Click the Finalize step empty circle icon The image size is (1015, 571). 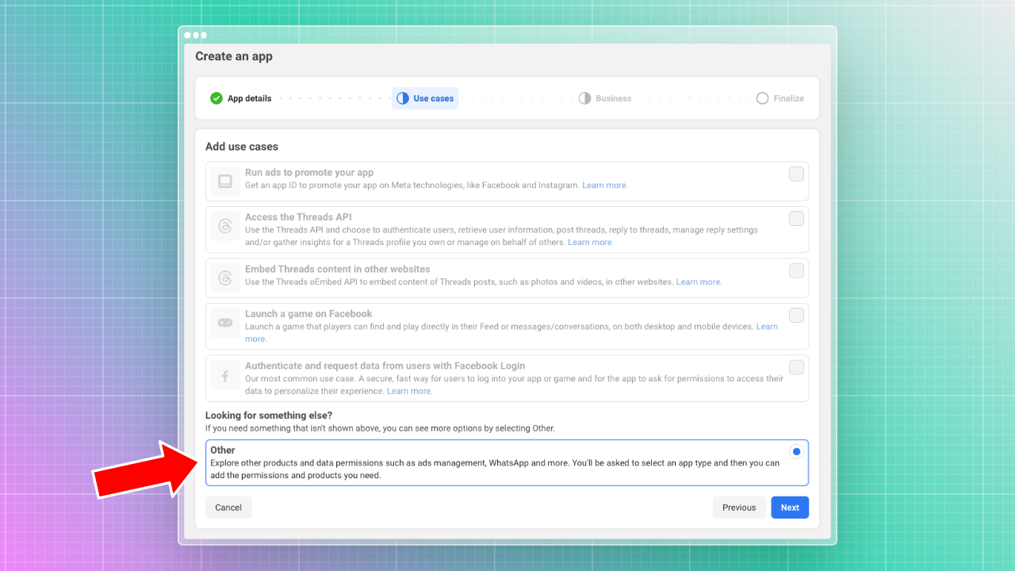[x=762, y=98]
